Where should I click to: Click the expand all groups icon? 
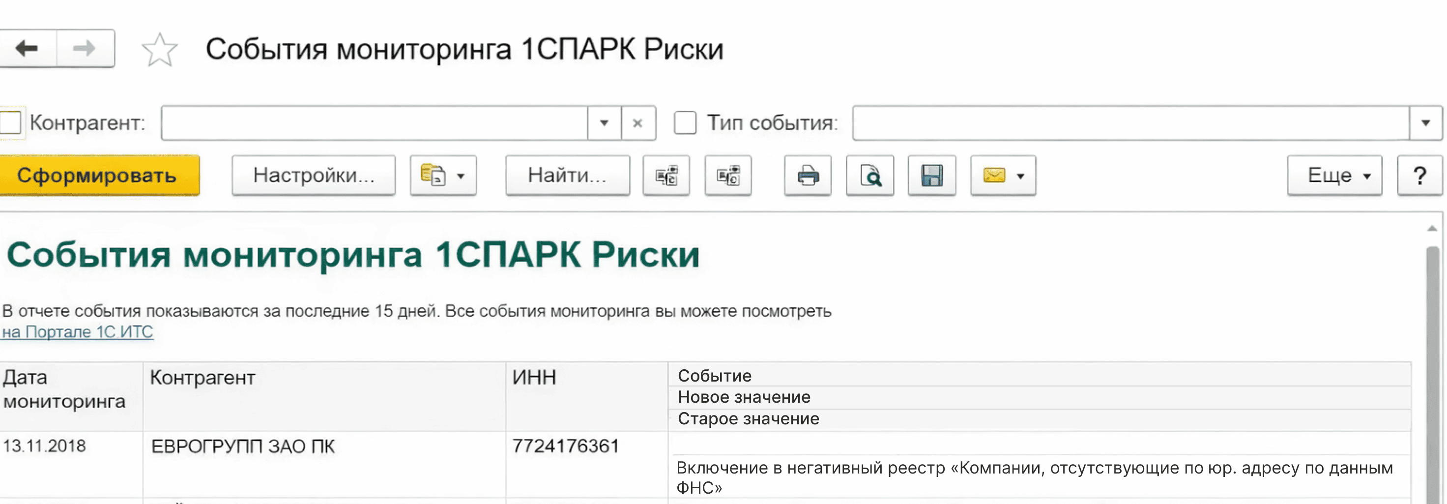666,176
